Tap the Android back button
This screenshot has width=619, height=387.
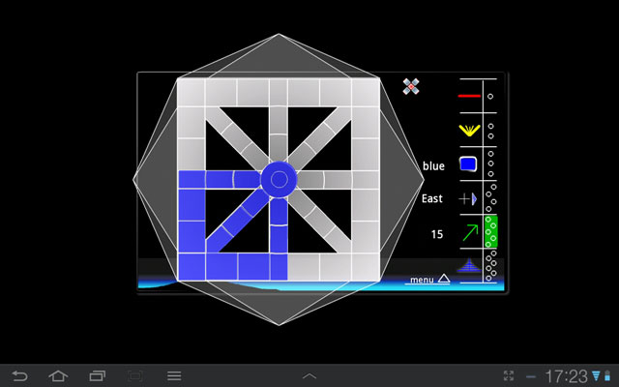(x=19, y=376)
